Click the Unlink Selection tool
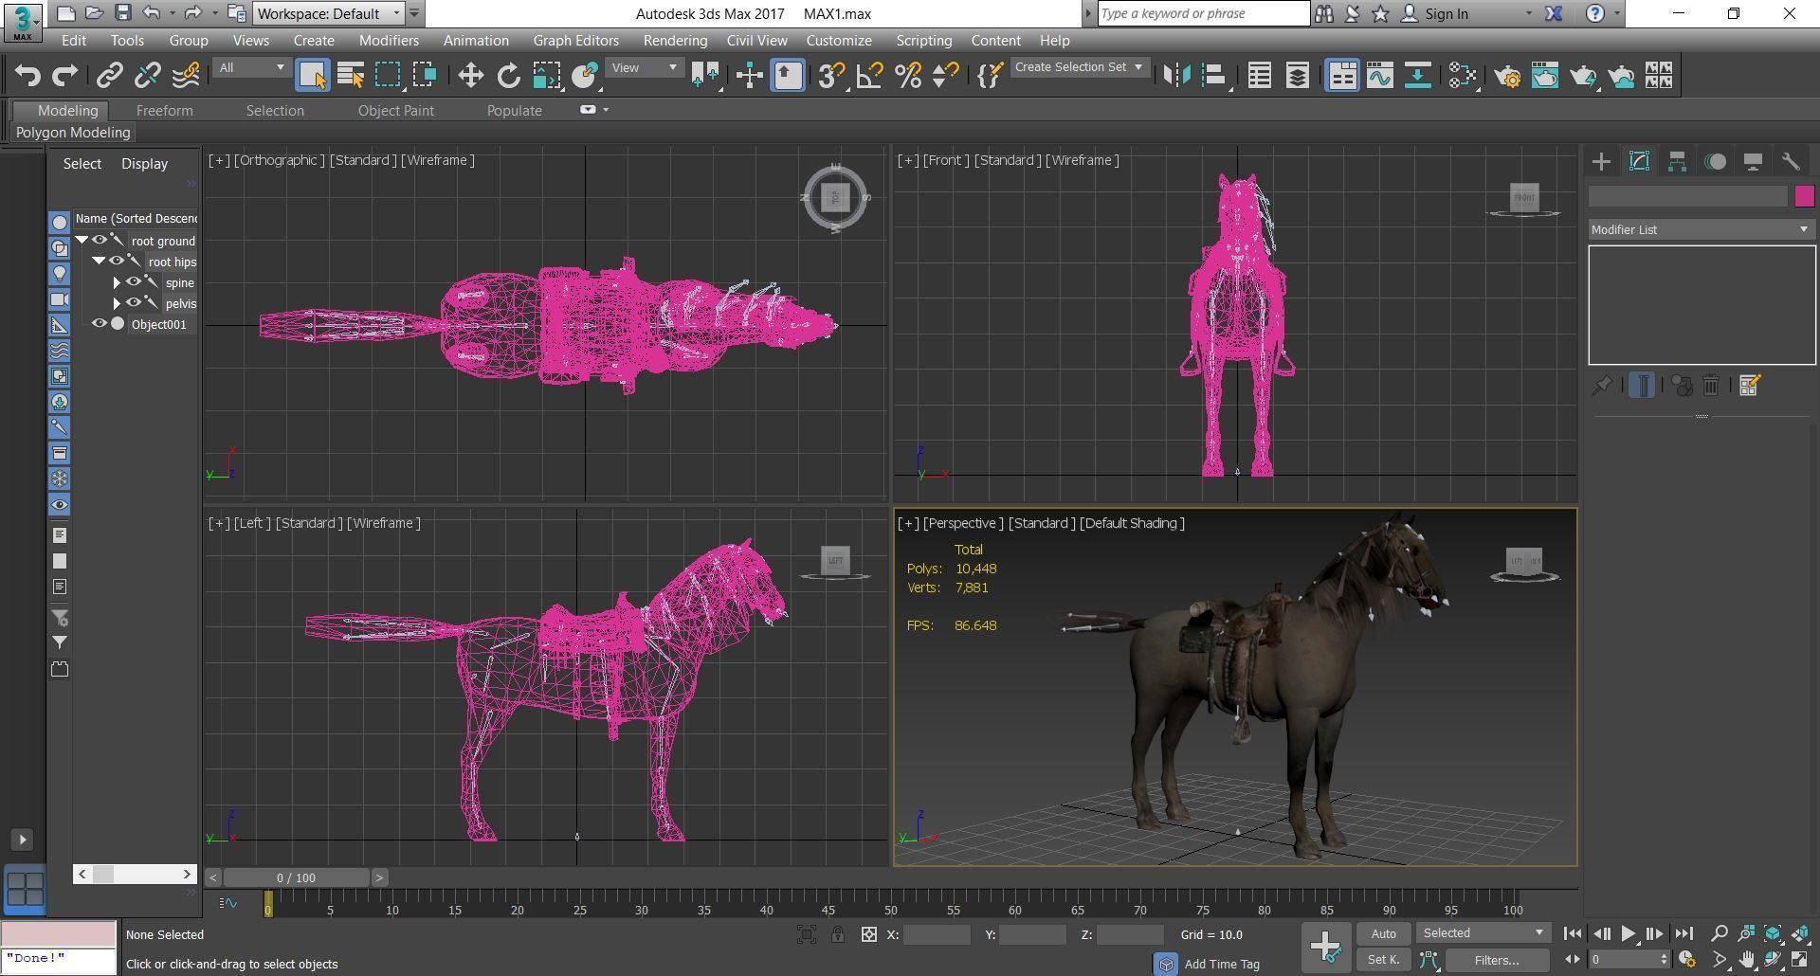This screenshot has height=976, width=1820. coord(148,75)
